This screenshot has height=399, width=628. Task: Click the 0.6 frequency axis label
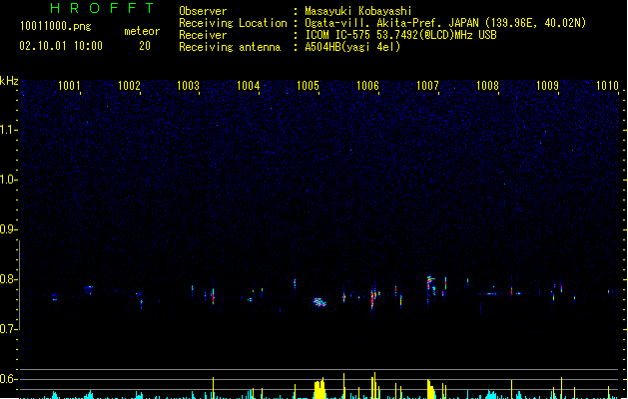point(8,379)
